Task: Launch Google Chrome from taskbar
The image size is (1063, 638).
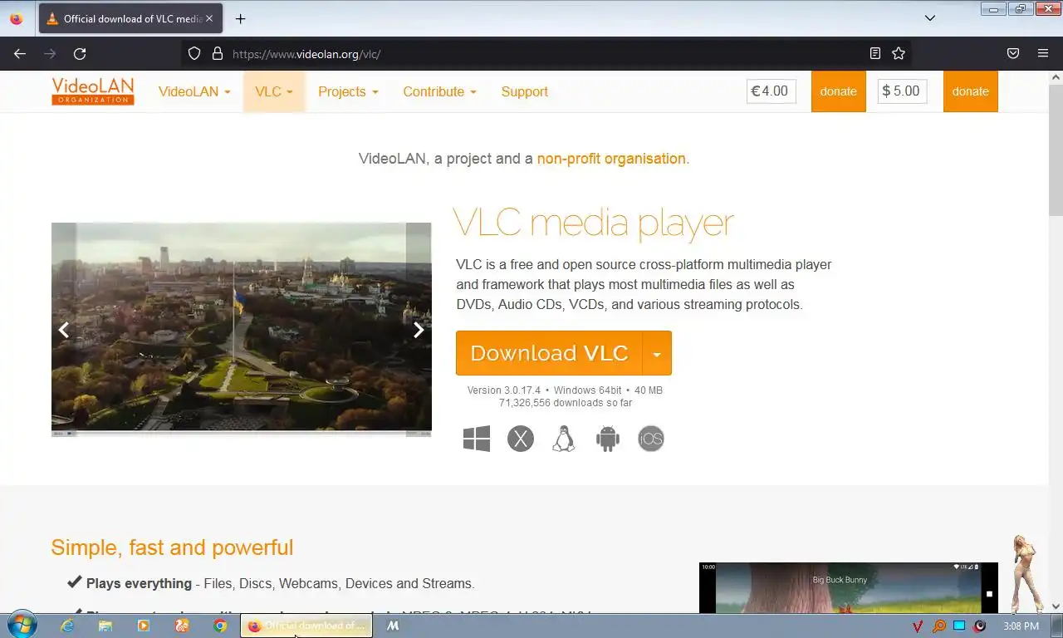Action: pyautogui.click(x=219, y=626)
